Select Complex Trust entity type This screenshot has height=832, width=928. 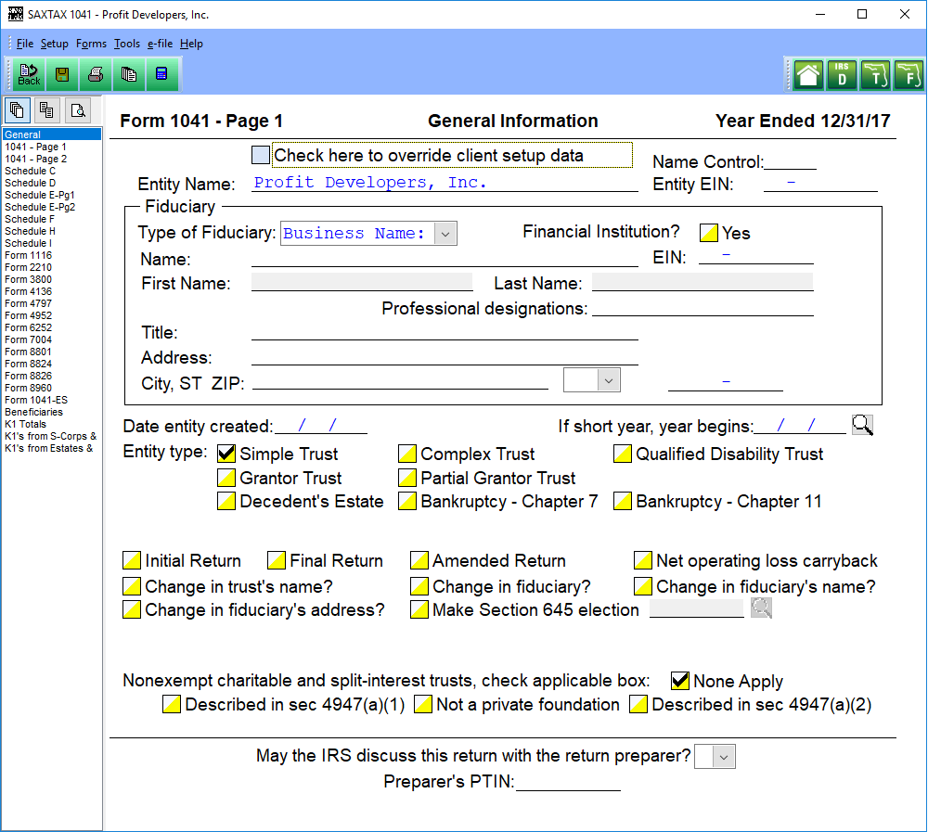(407, 454)
